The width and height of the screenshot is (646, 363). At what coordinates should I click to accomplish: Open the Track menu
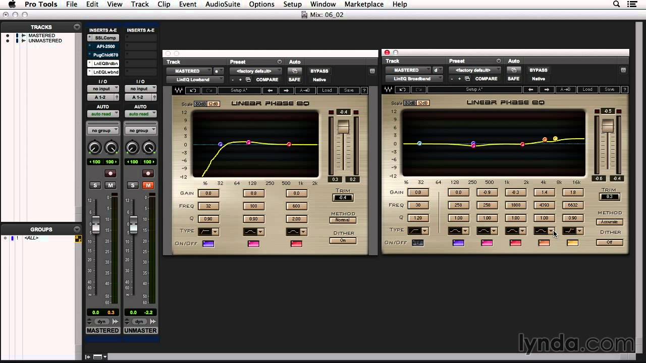140,4
